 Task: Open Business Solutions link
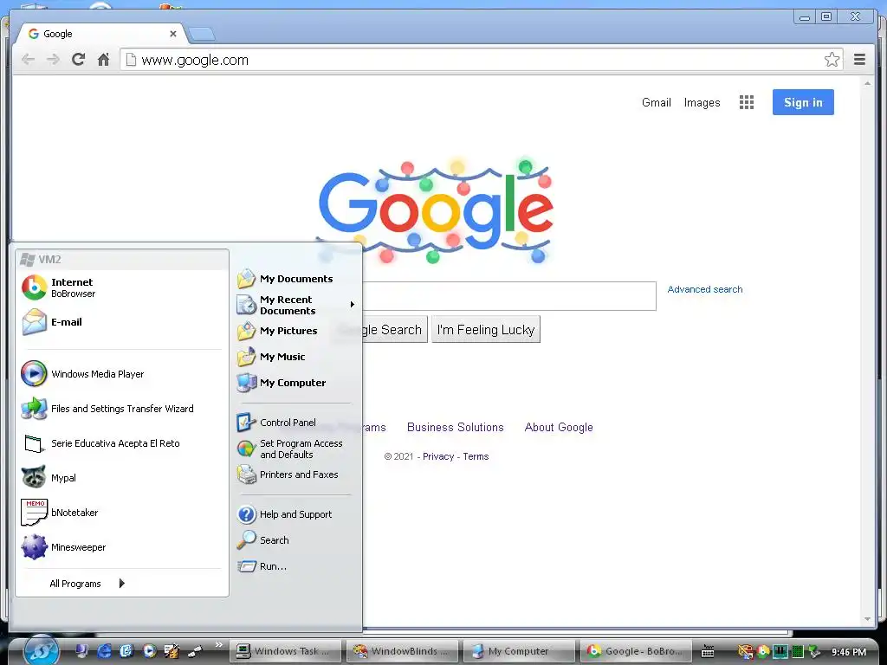coord(456,428)
